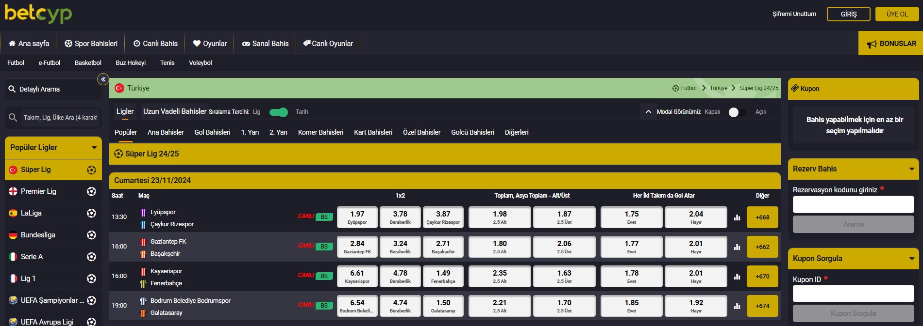The width and height of the screenshot is (923, 326).
Task: Click the GİRİŞ login button
Action: coord(849,14)
